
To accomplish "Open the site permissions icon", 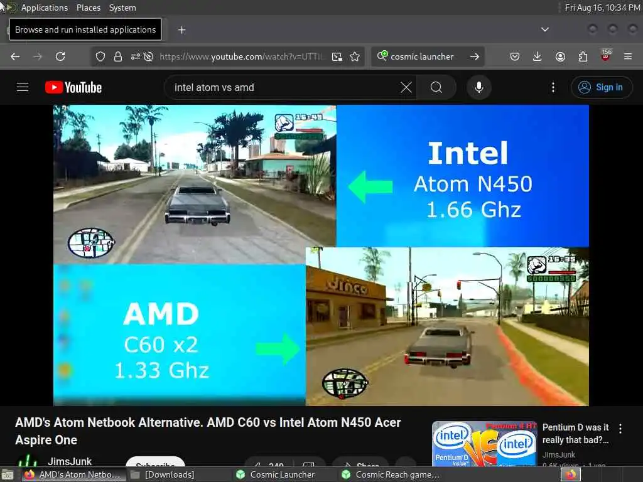I will 136,56.
